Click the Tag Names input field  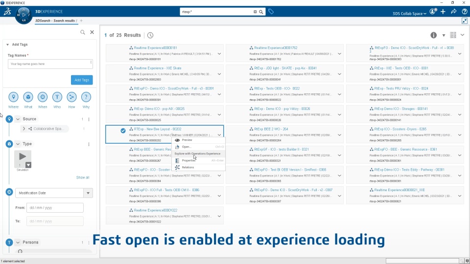coord(50,64)
